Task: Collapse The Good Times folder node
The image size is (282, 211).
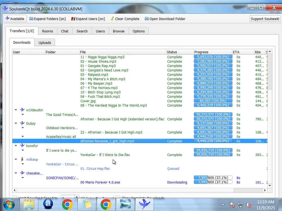Action: (23, 114)
